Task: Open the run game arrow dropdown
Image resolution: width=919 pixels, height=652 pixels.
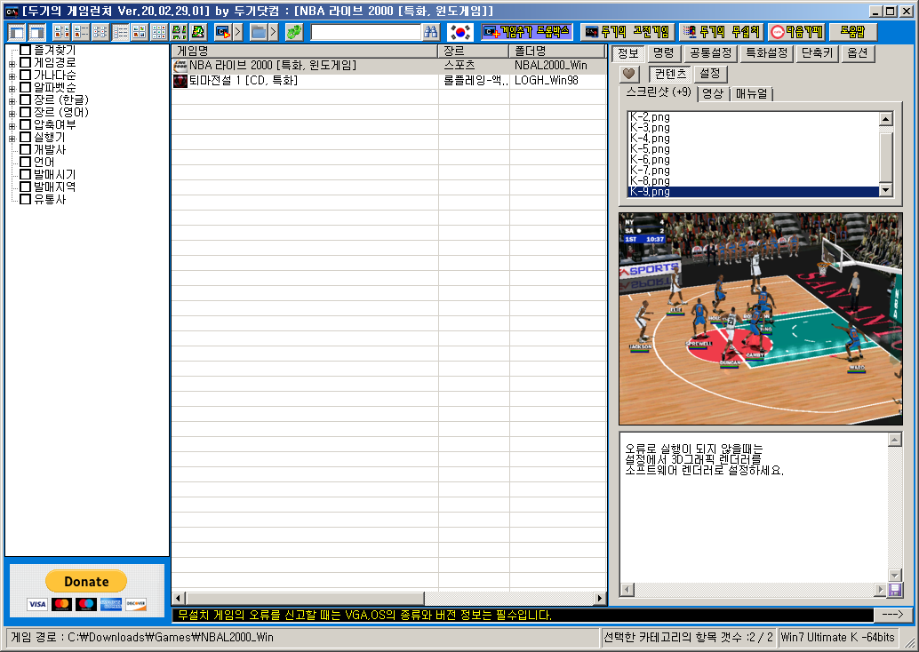Action: tap(238, 32)
